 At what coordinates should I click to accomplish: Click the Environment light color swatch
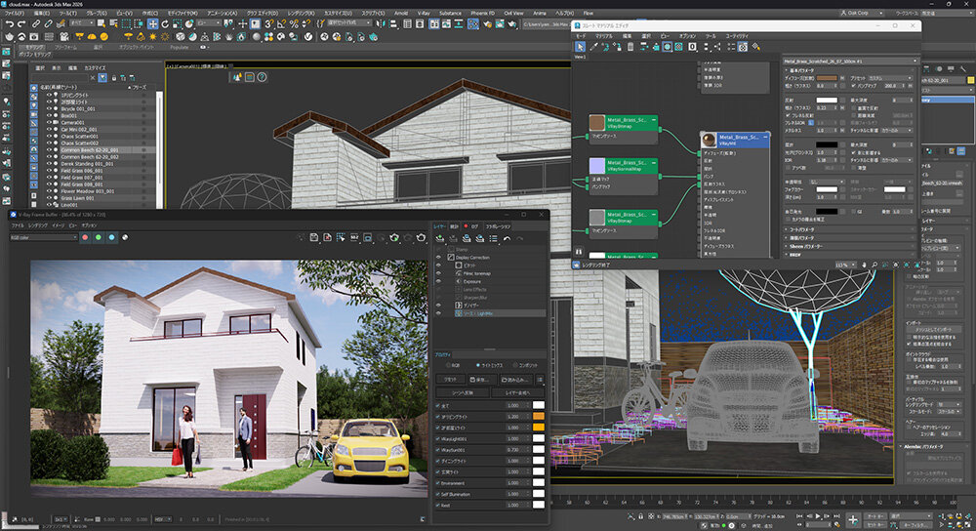[x=537, y=482]
